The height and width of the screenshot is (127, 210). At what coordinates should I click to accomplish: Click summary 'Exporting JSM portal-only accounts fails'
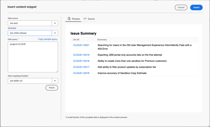[x=130, y=55]
